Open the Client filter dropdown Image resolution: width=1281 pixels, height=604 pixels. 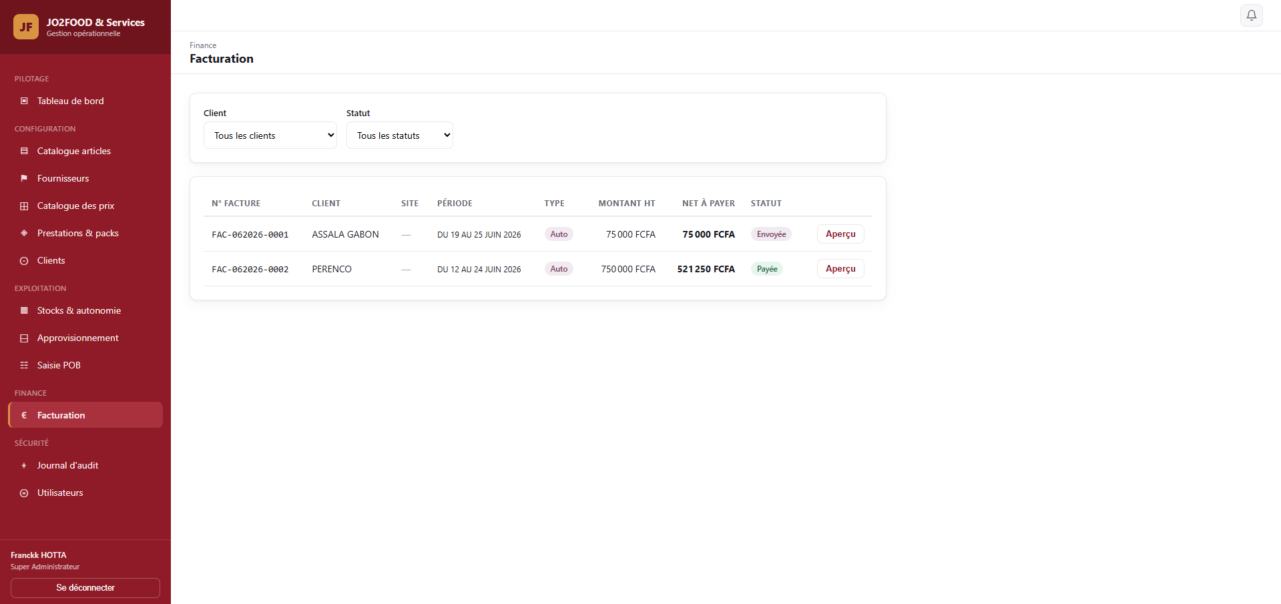click(x=270, y=135)
